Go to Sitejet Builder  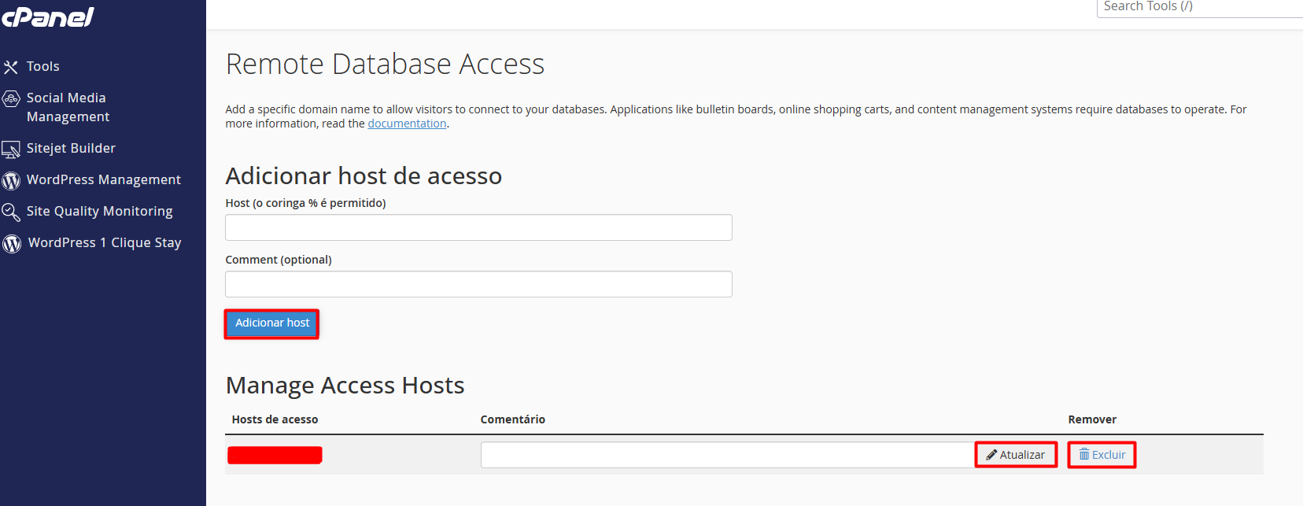(71, 149)
